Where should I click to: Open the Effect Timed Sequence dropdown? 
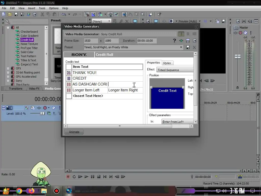(175, 70)
